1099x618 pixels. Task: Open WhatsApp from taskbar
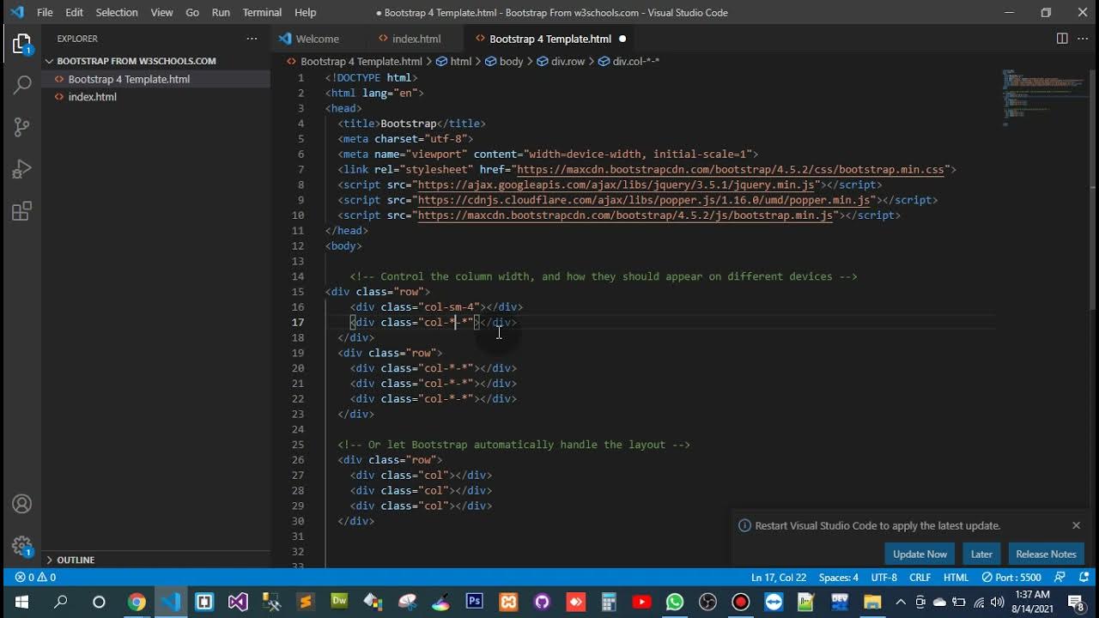(x=675, y=602)
